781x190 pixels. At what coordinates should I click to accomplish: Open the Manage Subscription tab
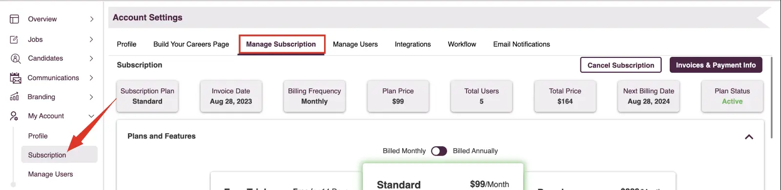pos(281,44)
